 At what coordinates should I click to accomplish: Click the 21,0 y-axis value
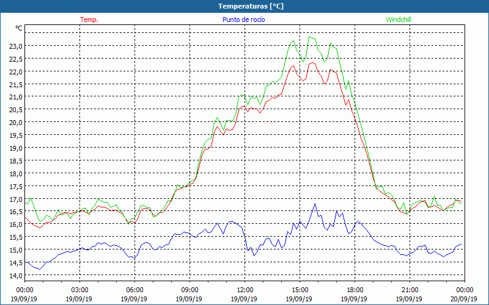(x=17, y=97)
